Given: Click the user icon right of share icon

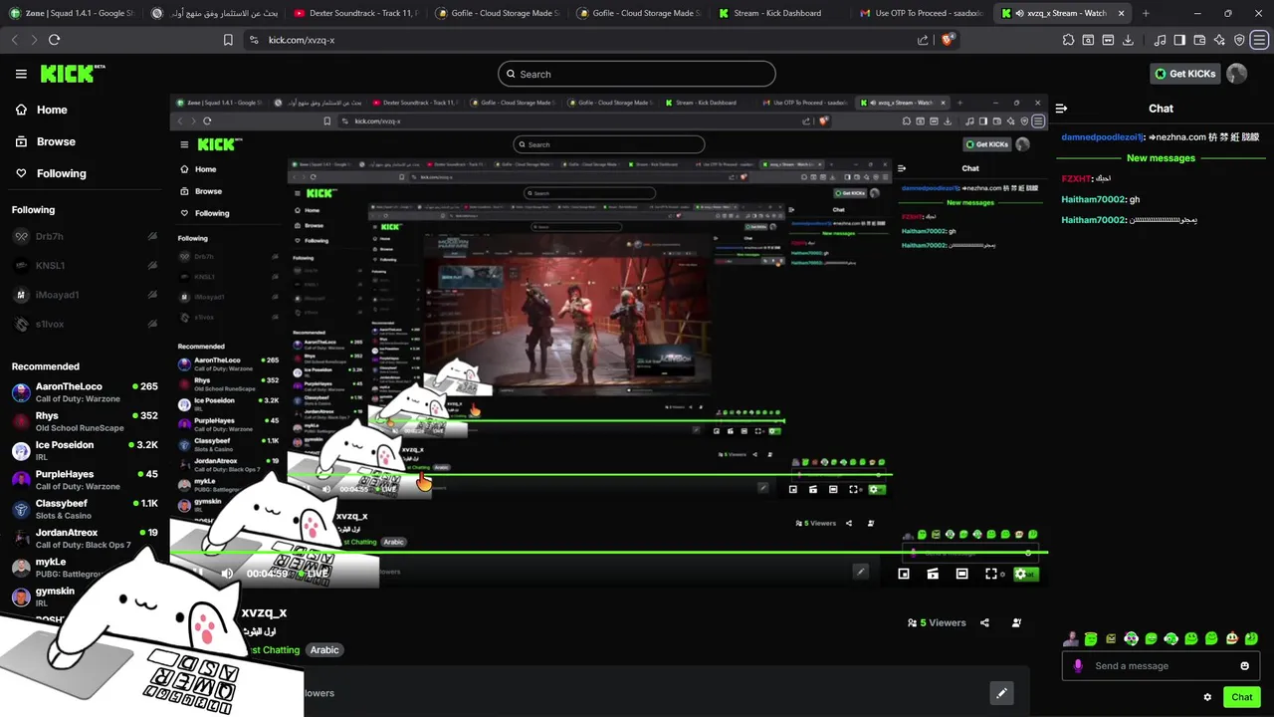Looking at the screenshot, I should tap(1016, 622).
